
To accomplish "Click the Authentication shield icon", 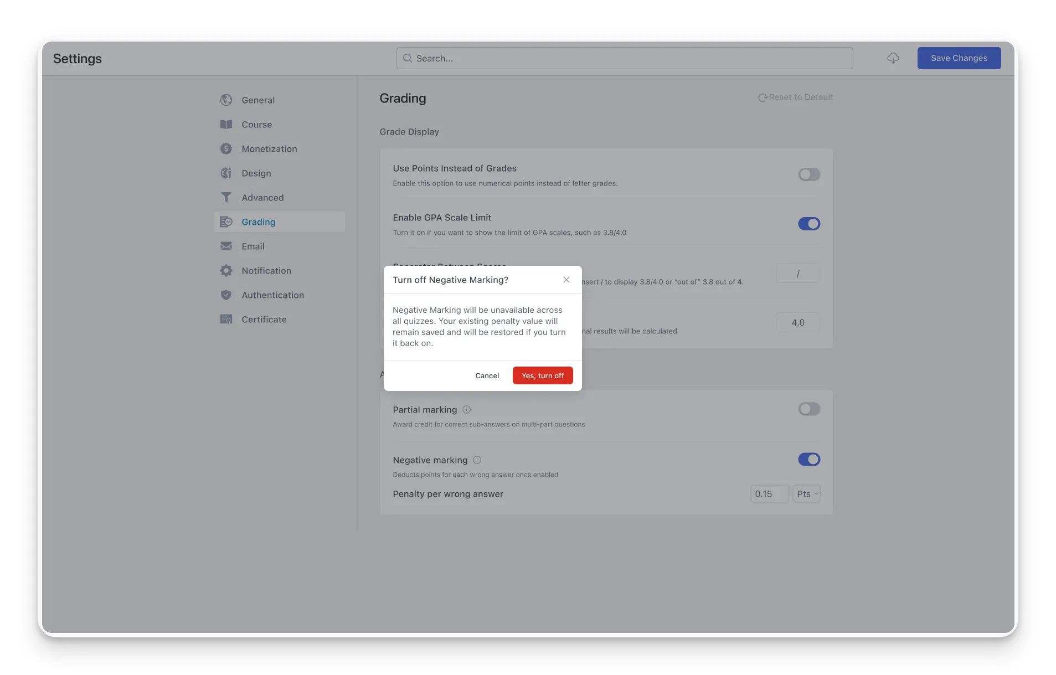I will click(226, 295).
